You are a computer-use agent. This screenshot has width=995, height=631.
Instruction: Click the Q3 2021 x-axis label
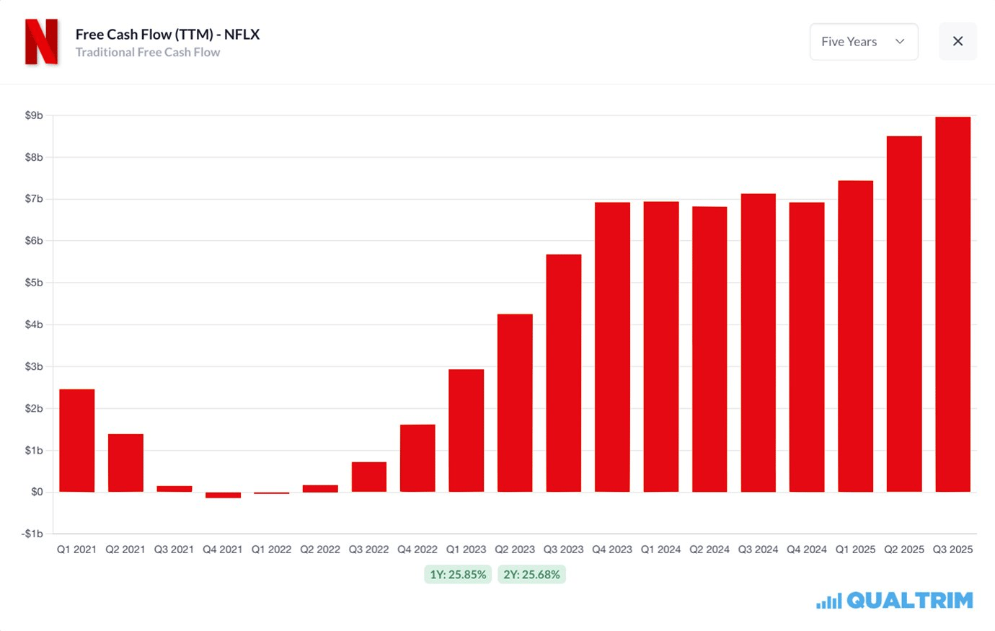pyautogui.click(x=174, y=550)
